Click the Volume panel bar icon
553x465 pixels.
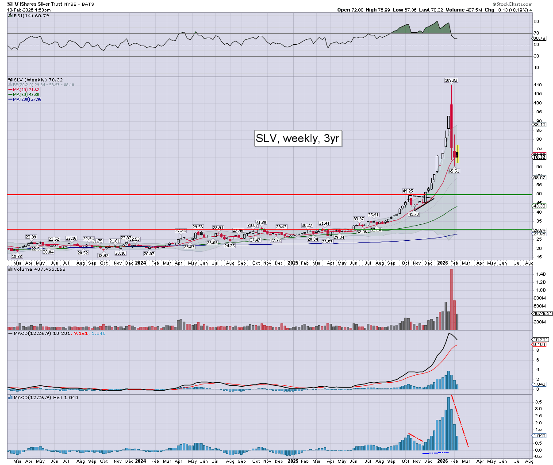[11, 269]
